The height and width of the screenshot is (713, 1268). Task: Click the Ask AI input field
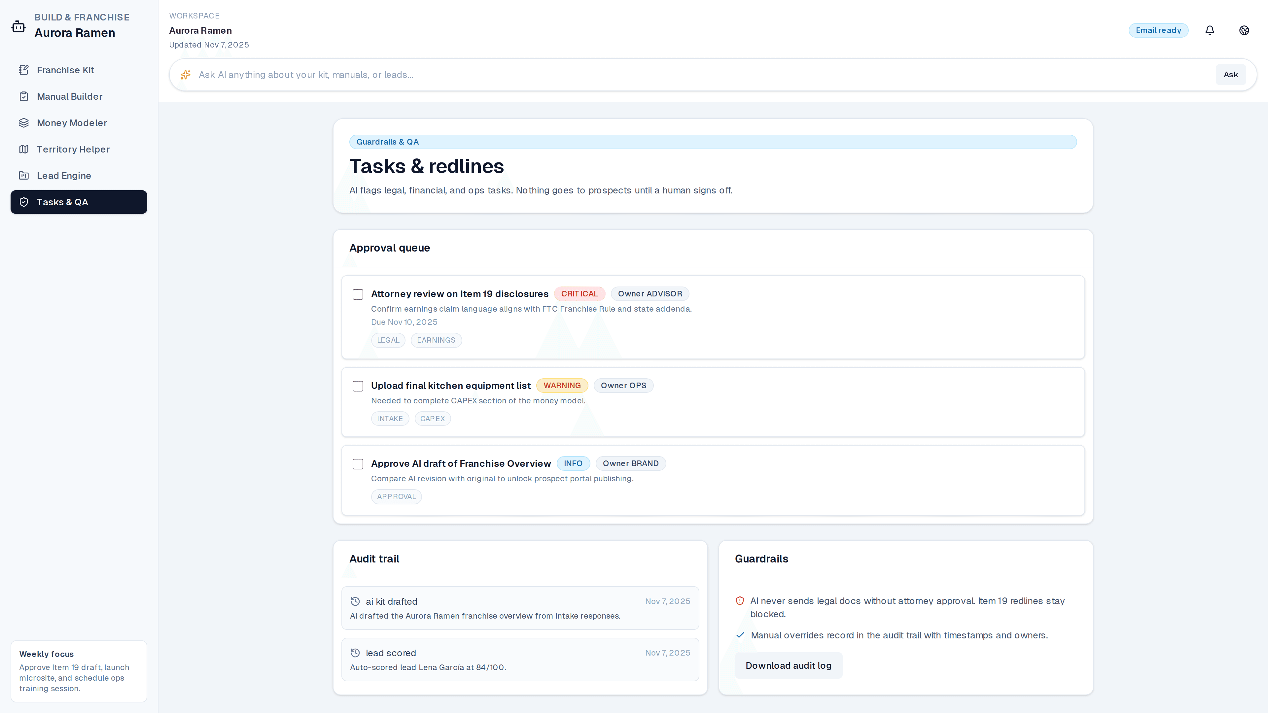click(x=591, y=74)
